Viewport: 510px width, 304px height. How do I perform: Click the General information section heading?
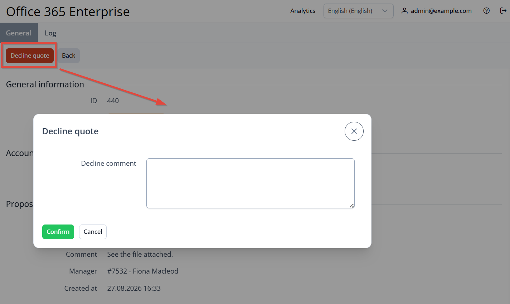pos(45,85)
